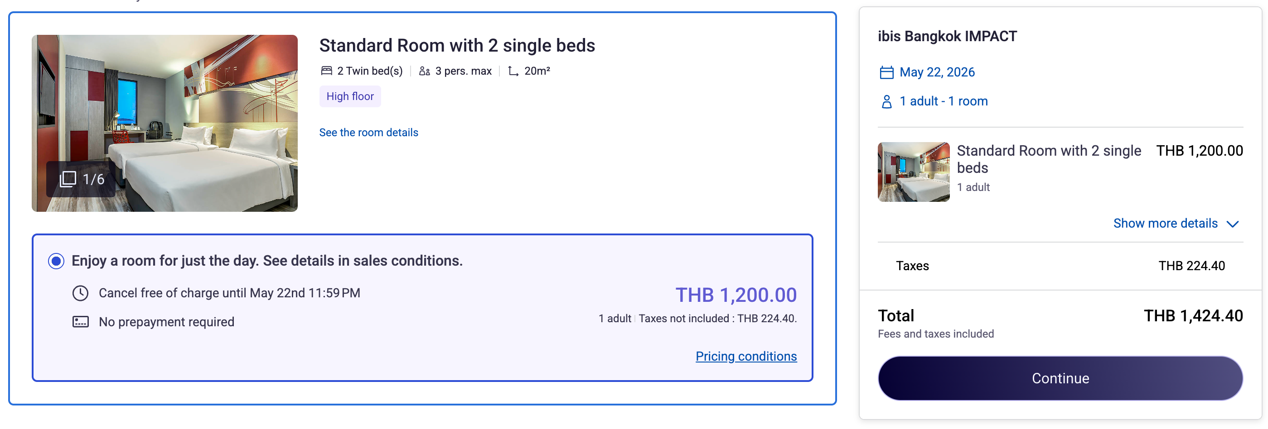1268x429 pixels.
Task: Click the calendar icon beside May 22, 2026
Action: [886, 72]
